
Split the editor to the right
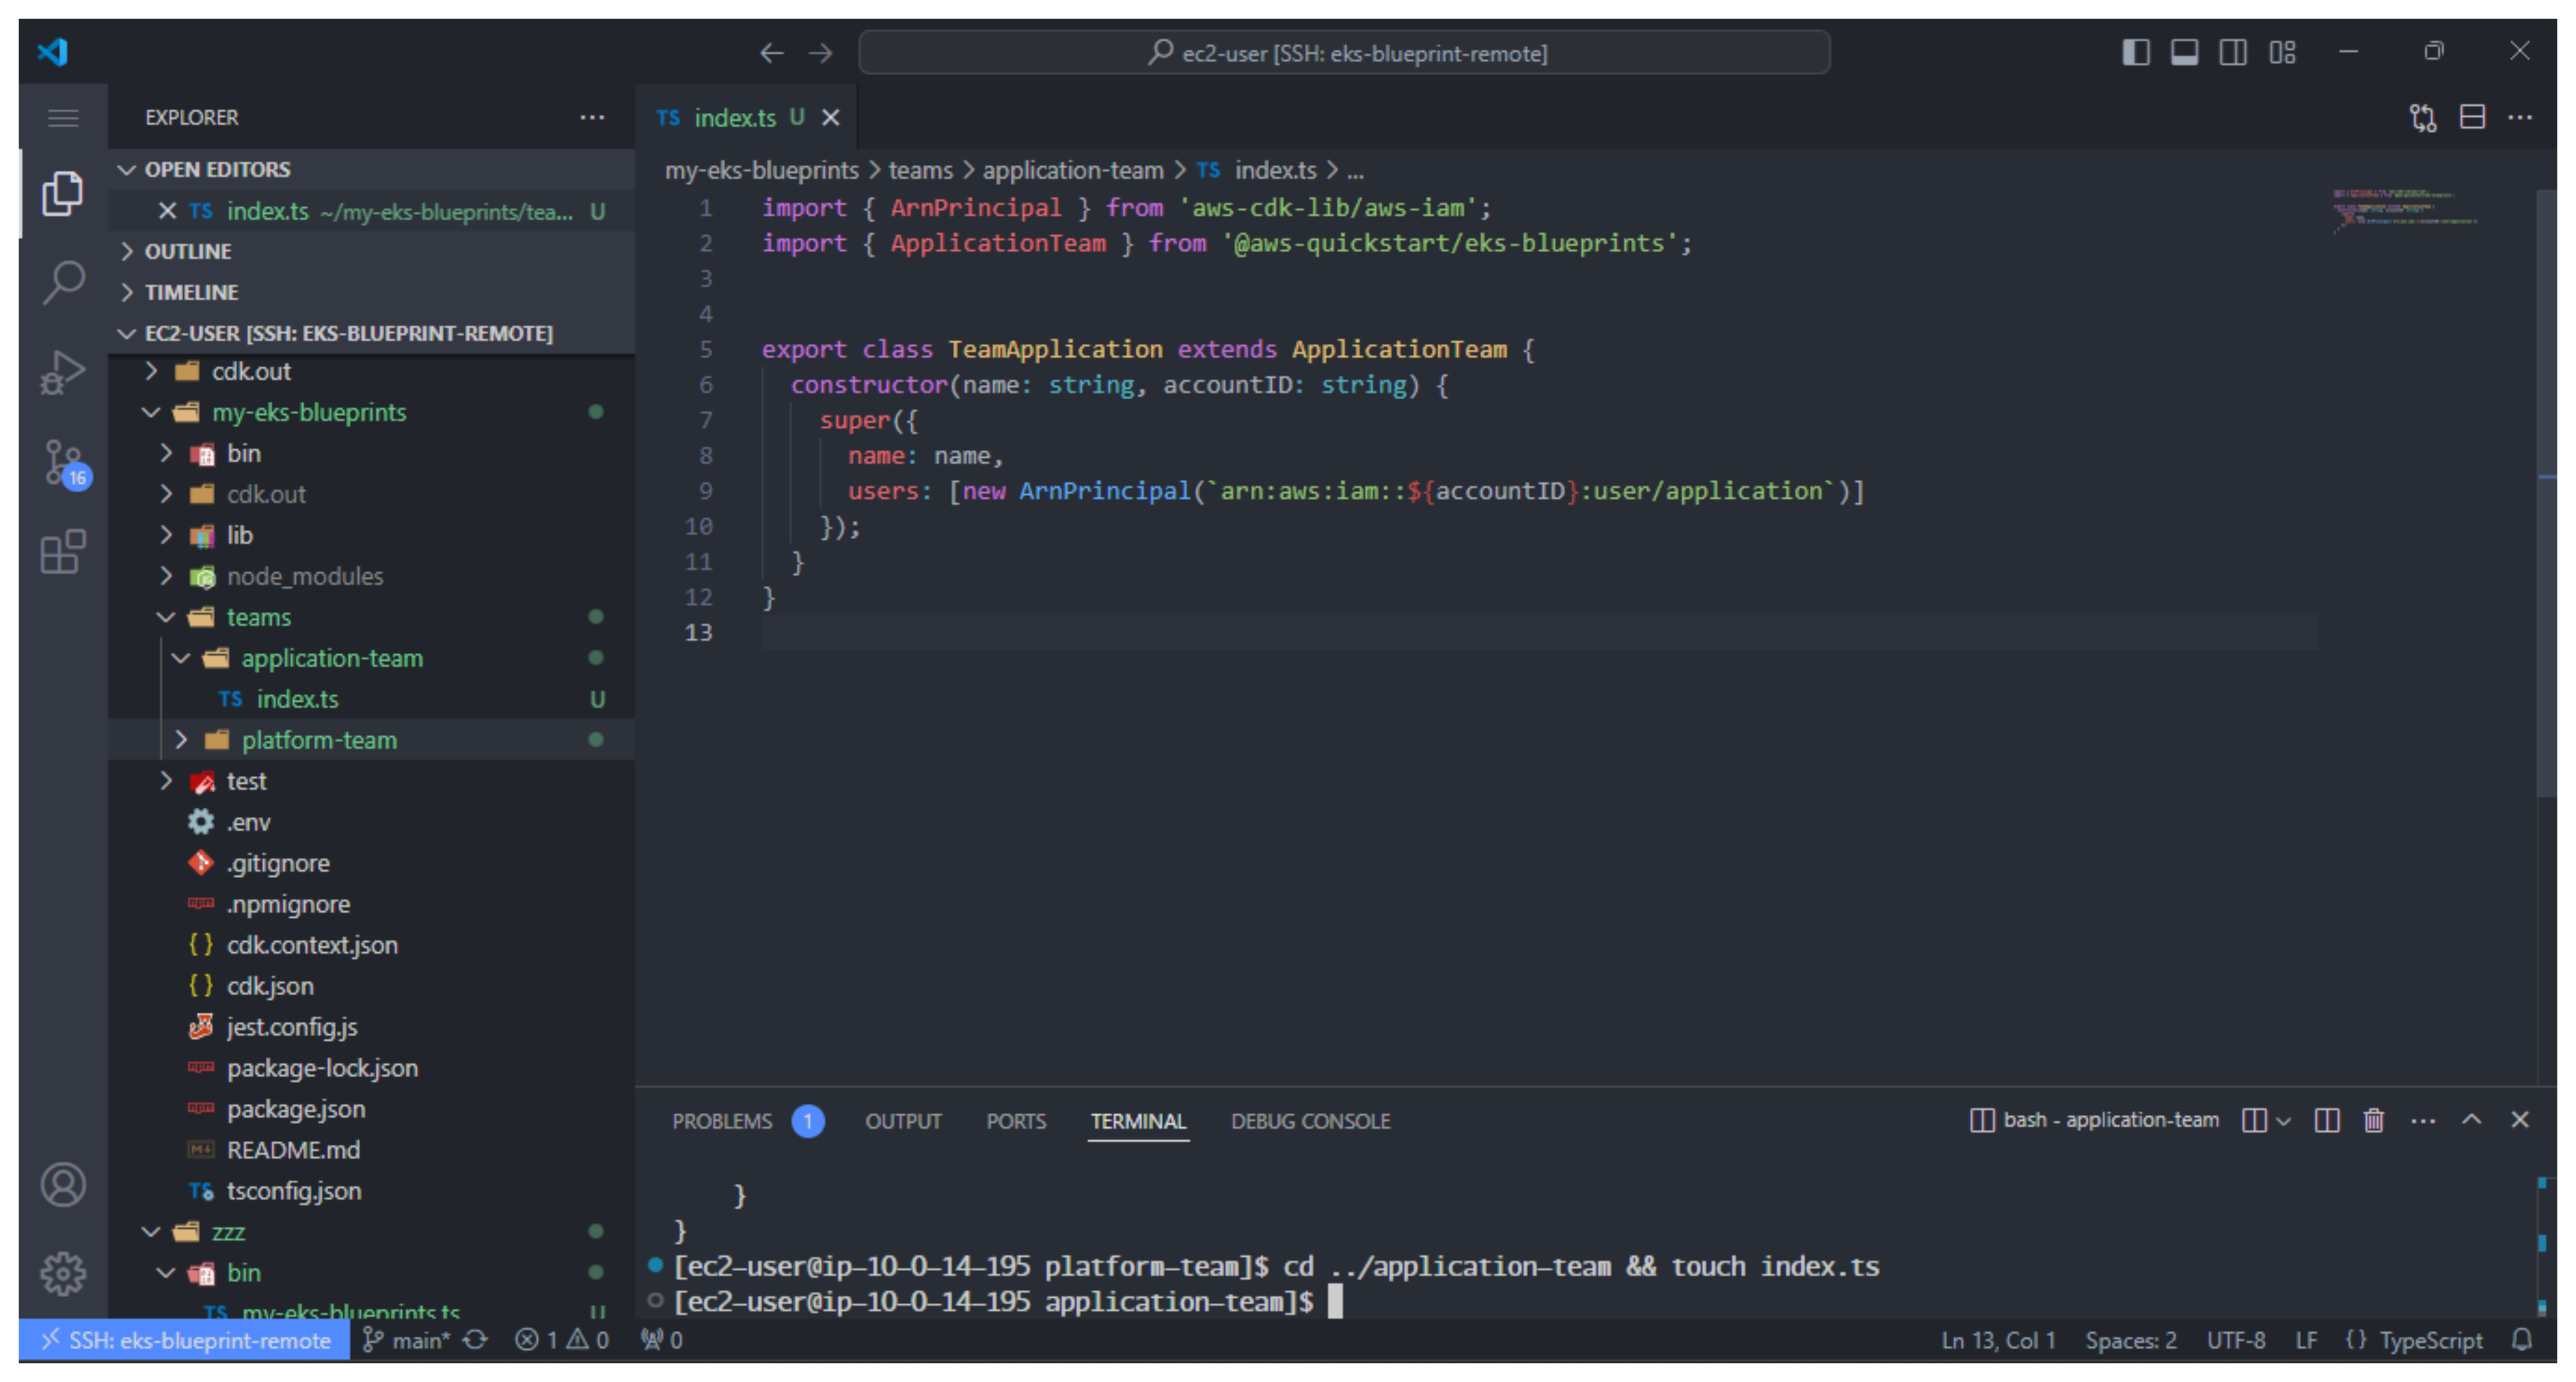pyautogui.click(x=2473, y=117)
